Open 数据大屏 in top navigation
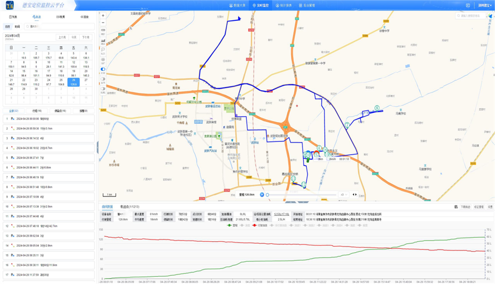Viewport: 495px width, 284px height. pos(237,6)
